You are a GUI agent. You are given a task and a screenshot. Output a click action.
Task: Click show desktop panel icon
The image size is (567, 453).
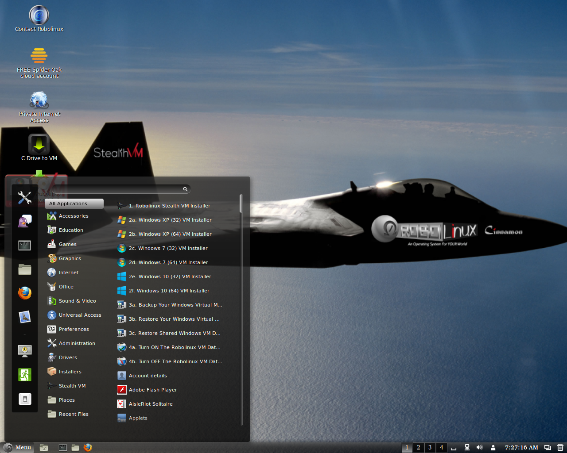44,447
